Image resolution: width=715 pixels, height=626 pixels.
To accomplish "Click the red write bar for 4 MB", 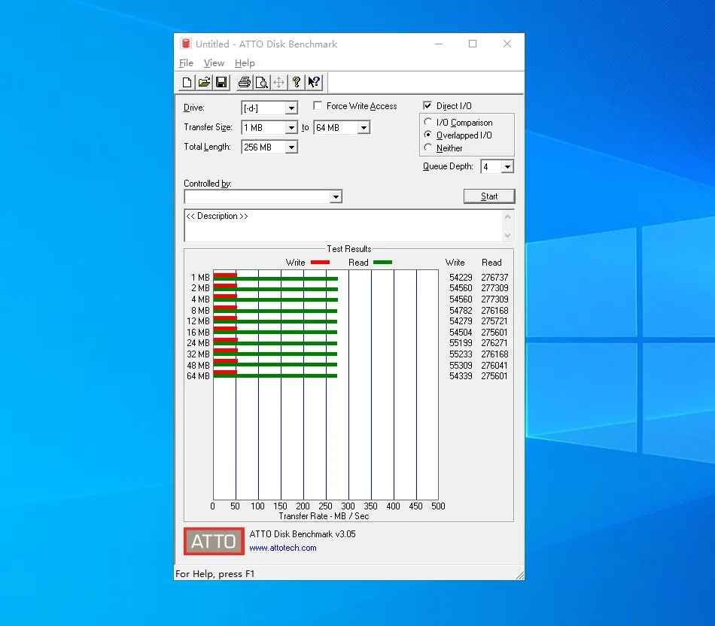I will pyautogui.click(x=225, y=296).
